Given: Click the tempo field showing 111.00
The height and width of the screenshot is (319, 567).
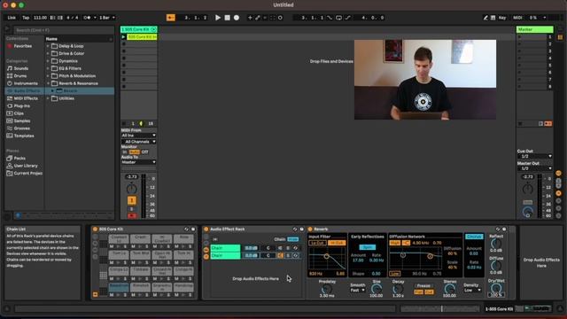Looking at the screenshot, I should click(x=40, y=18).
